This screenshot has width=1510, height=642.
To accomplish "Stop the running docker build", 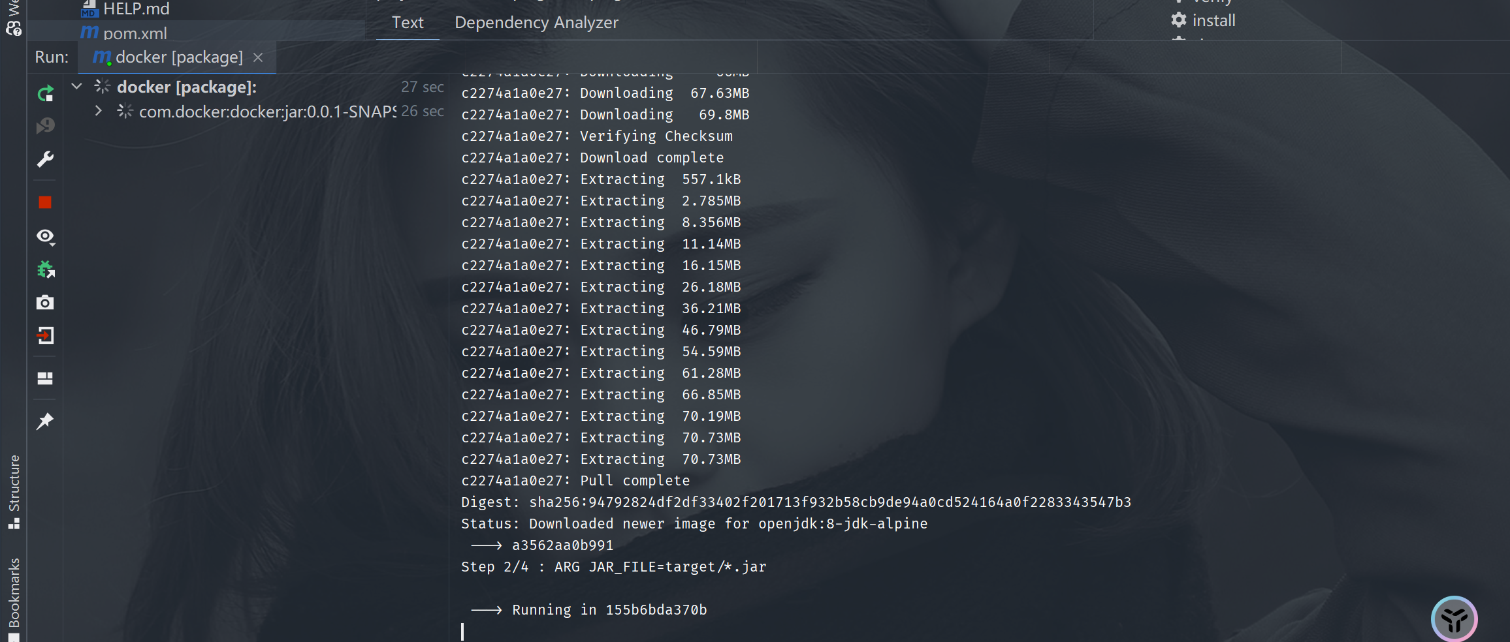I will click(x=45, y=202).
